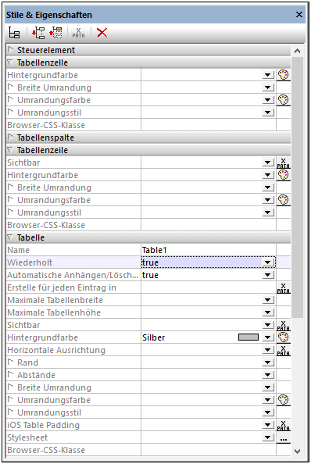Viewport: 311px width, 464px height.
Task: Expand the Tabellenspalte section
Action: (11, 137)
